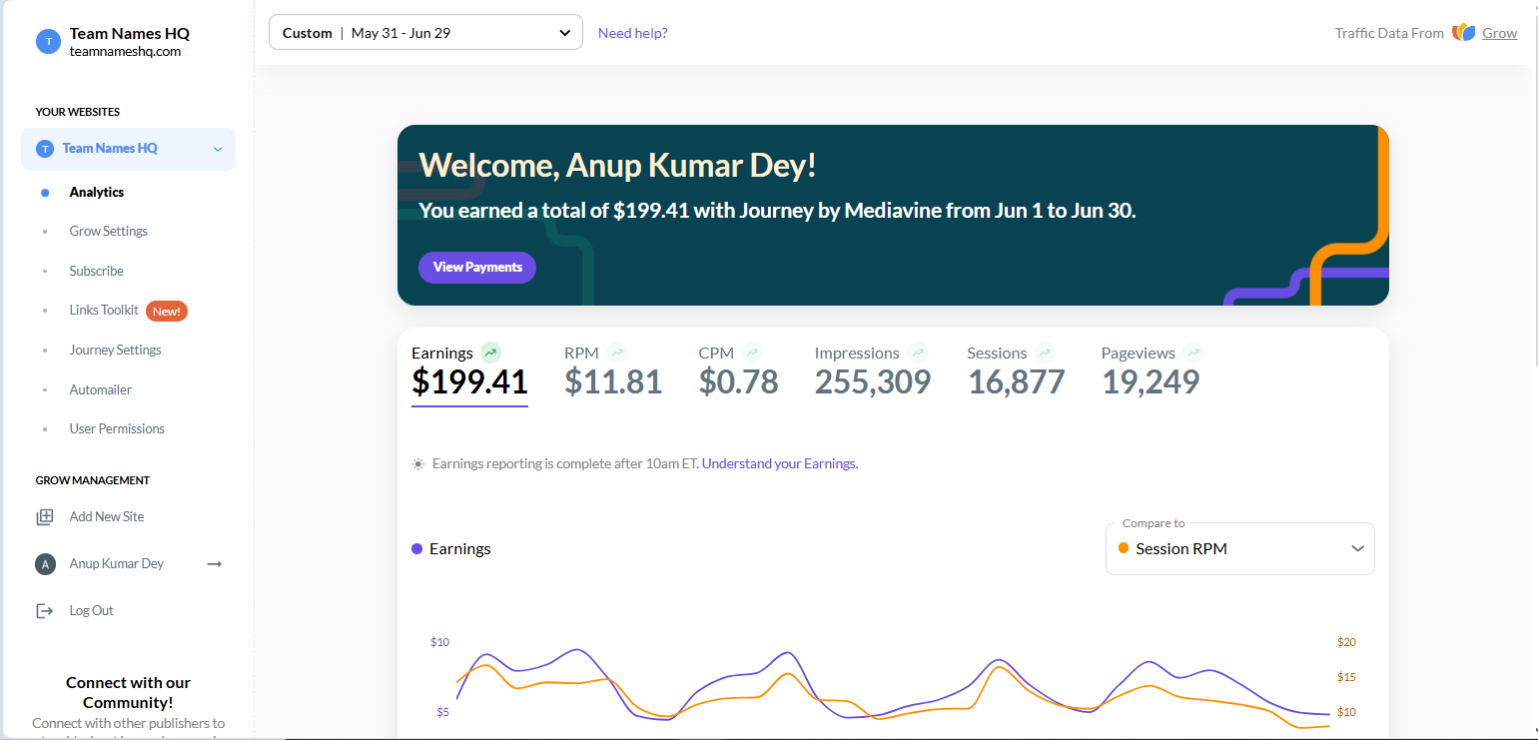
Task: Click the Grow logo icon
Action: coord(1464,32)
